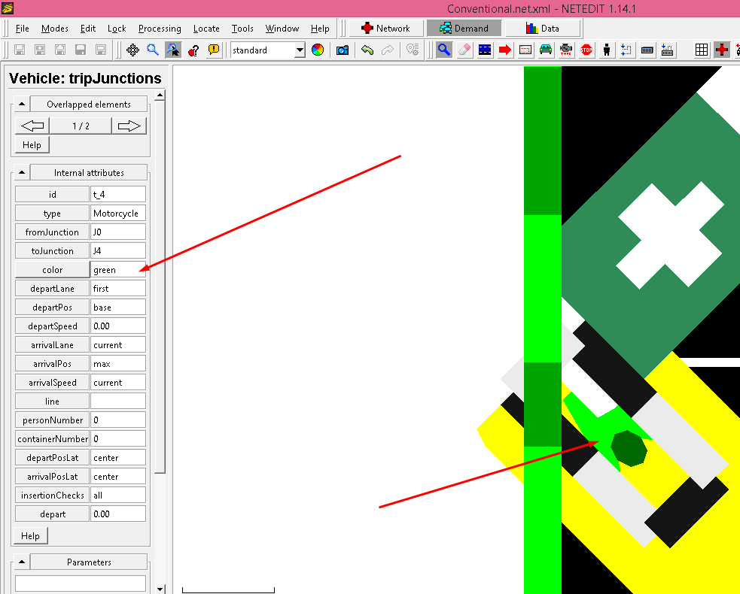740x594 pixels.
Task: Click the recenter view compass icon
Action: 132,50
